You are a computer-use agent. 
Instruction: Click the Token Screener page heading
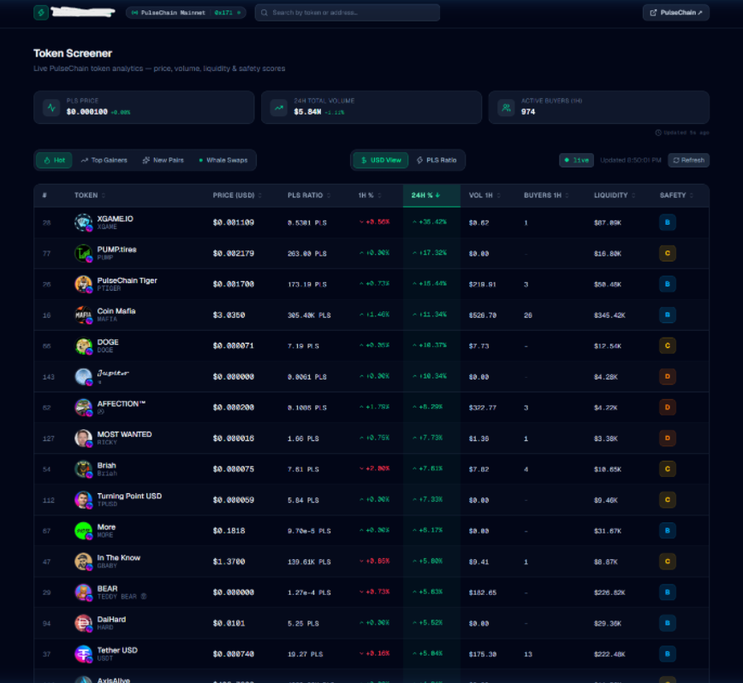click(73, 54)
